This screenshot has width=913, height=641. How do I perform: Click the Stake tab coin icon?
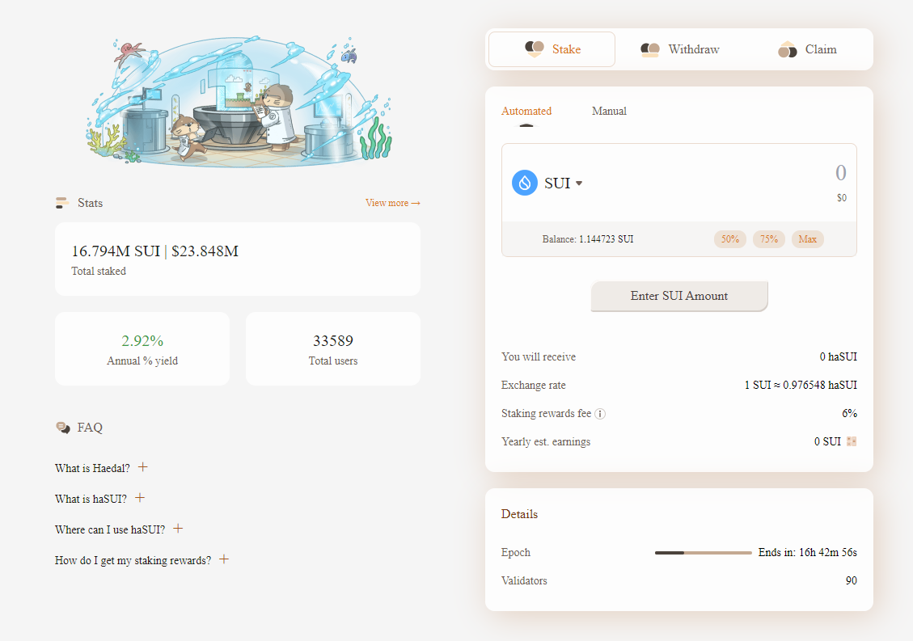[535, 49]
